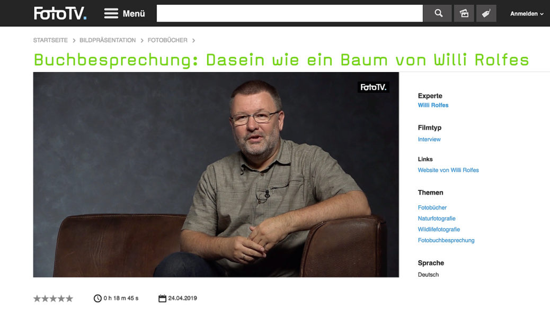Click the calendar date icon
This screenshot has height=319, width=550.
(x=163, y=298)
